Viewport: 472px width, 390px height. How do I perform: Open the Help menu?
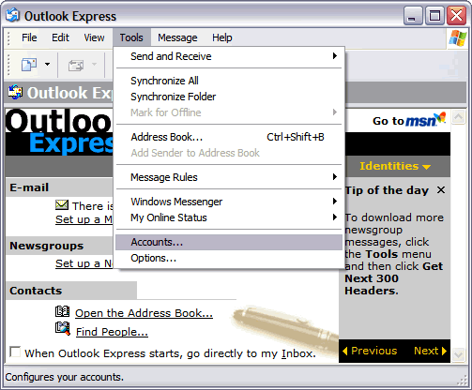(x=222, y=37)
